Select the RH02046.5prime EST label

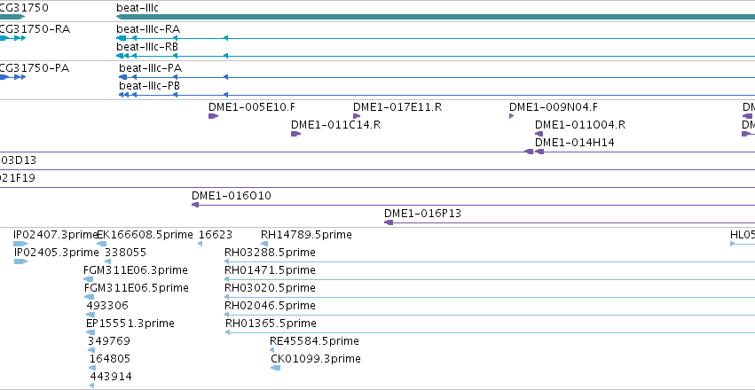(x=270, y=306)
